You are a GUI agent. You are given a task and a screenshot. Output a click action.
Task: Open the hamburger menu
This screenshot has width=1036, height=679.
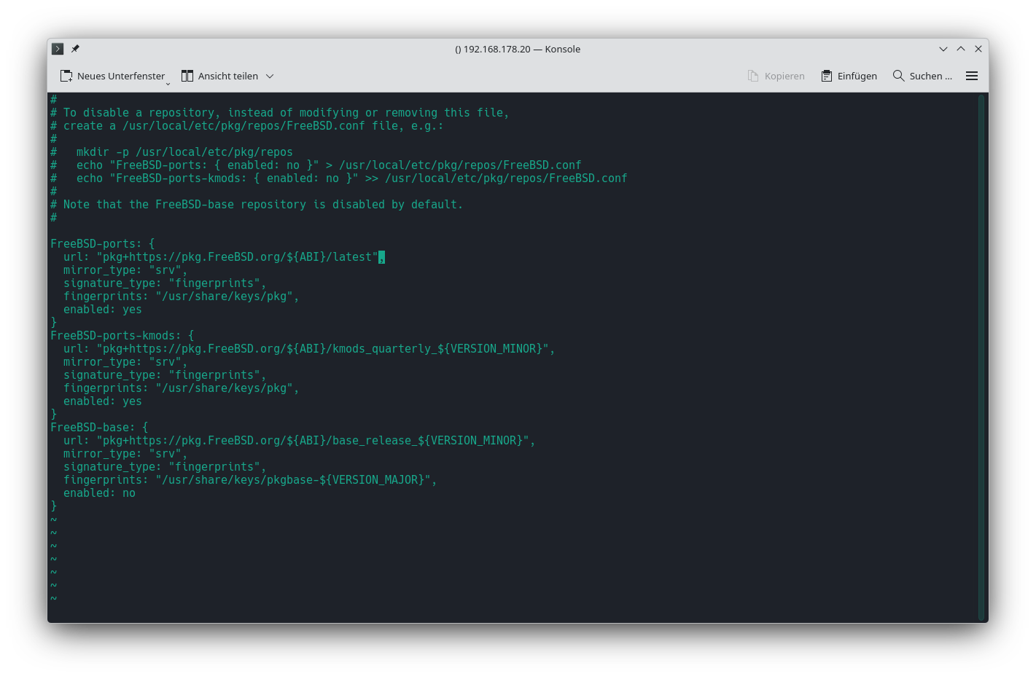(972, 76)
